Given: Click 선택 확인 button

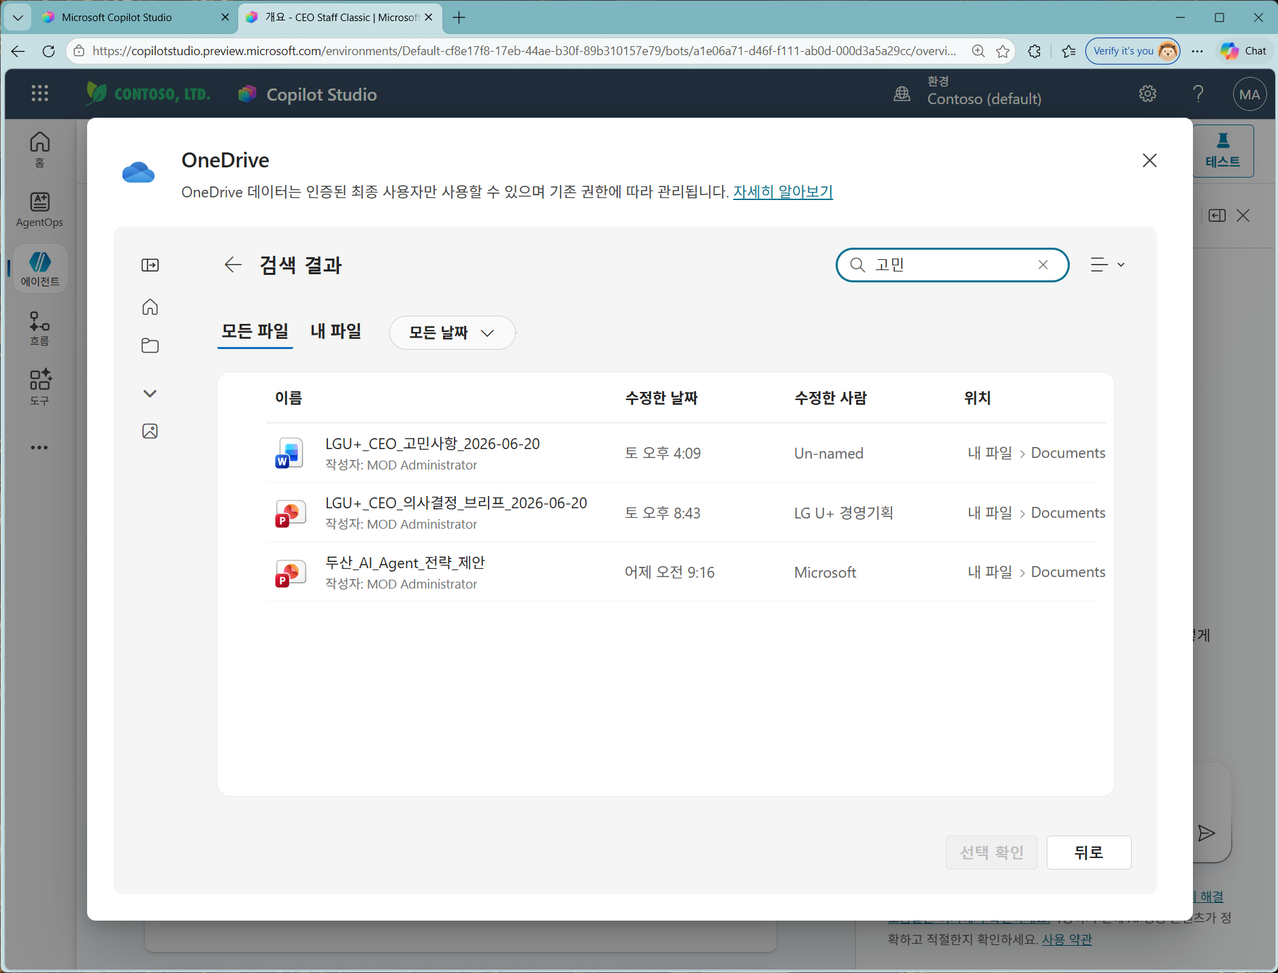Looking at the screenshot, I should pos(992,853).
